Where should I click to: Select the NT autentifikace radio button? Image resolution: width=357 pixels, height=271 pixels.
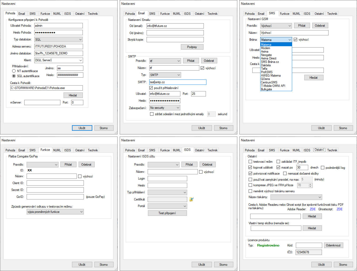coord(14,71)
